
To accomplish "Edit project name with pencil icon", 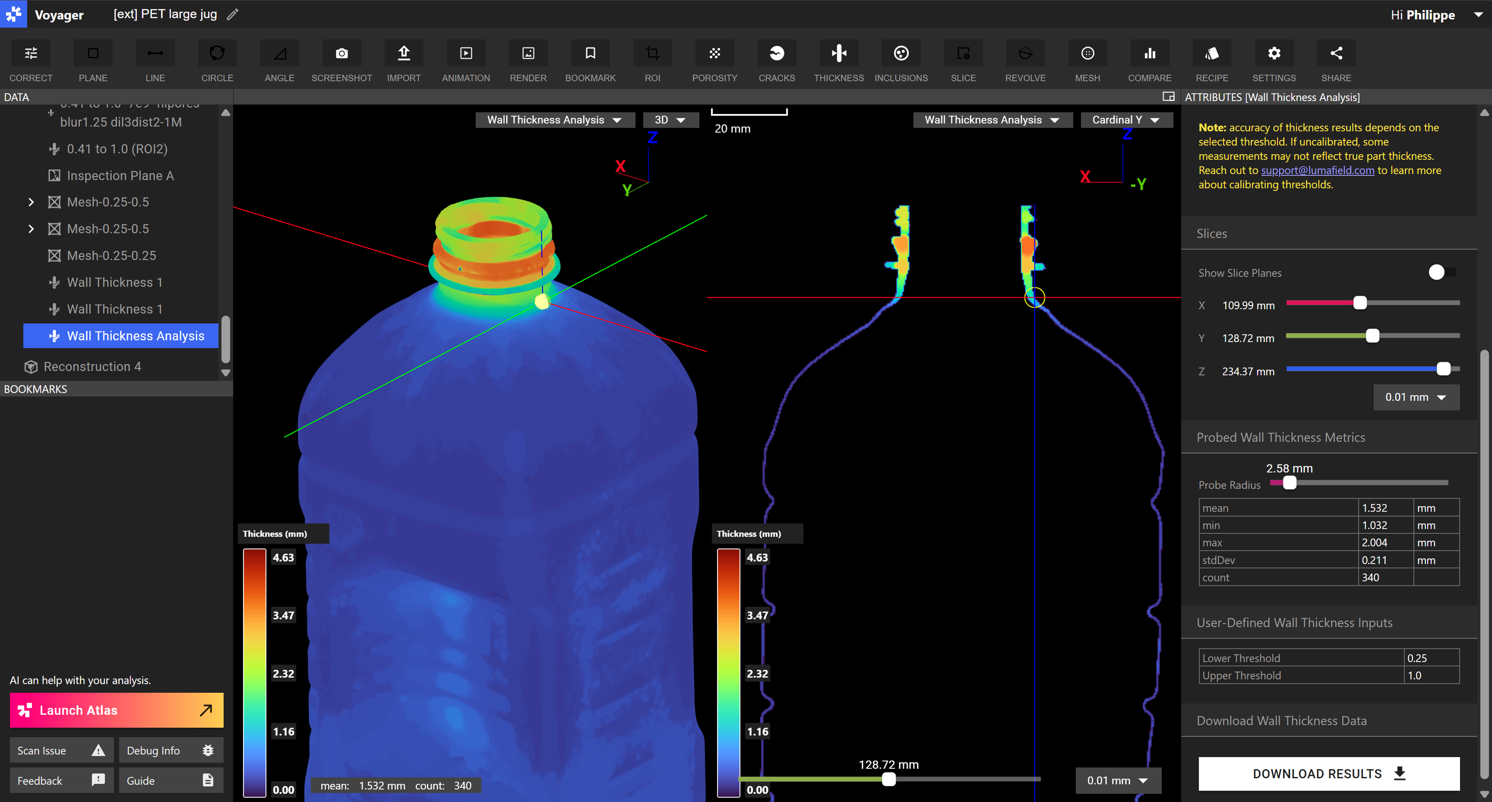I will click(232, 15).
